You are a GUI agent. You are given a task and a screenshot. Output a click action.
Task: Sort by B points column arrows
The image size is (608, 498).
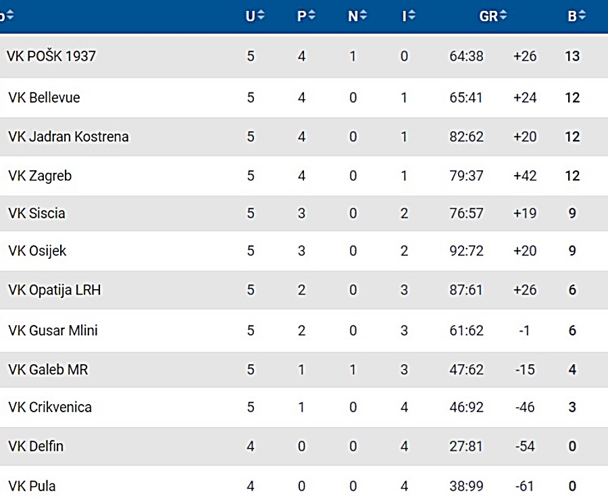tap(582, 16)
